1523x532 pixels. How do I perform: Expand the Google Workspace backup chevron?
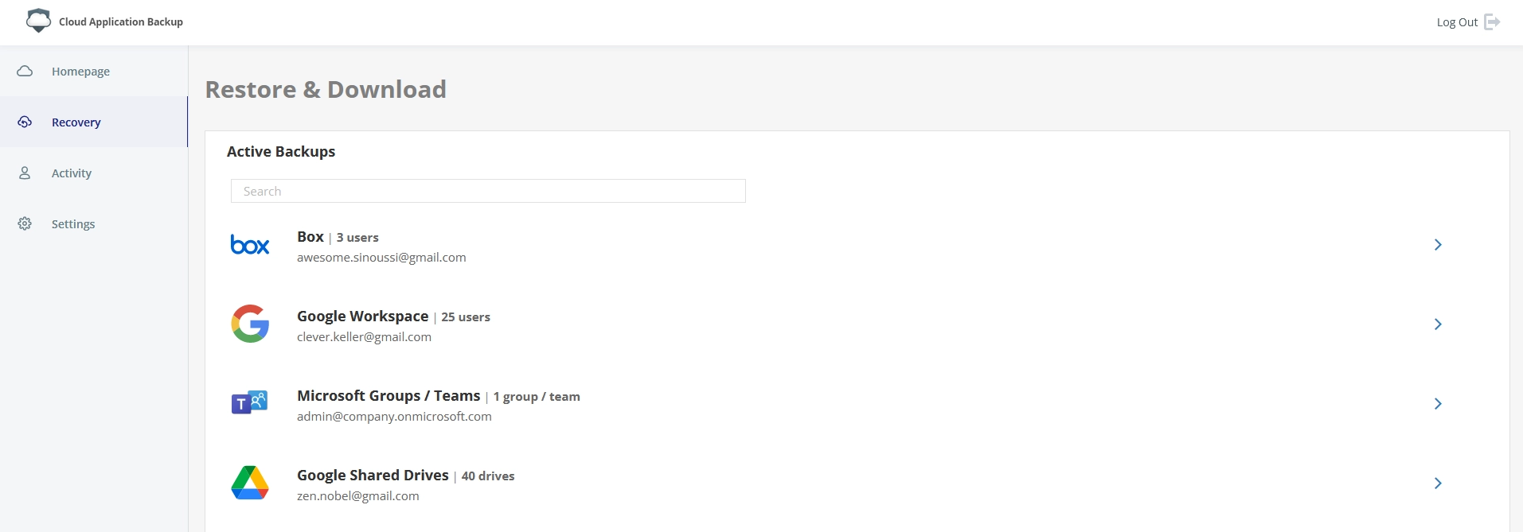tap(1438, 324)
